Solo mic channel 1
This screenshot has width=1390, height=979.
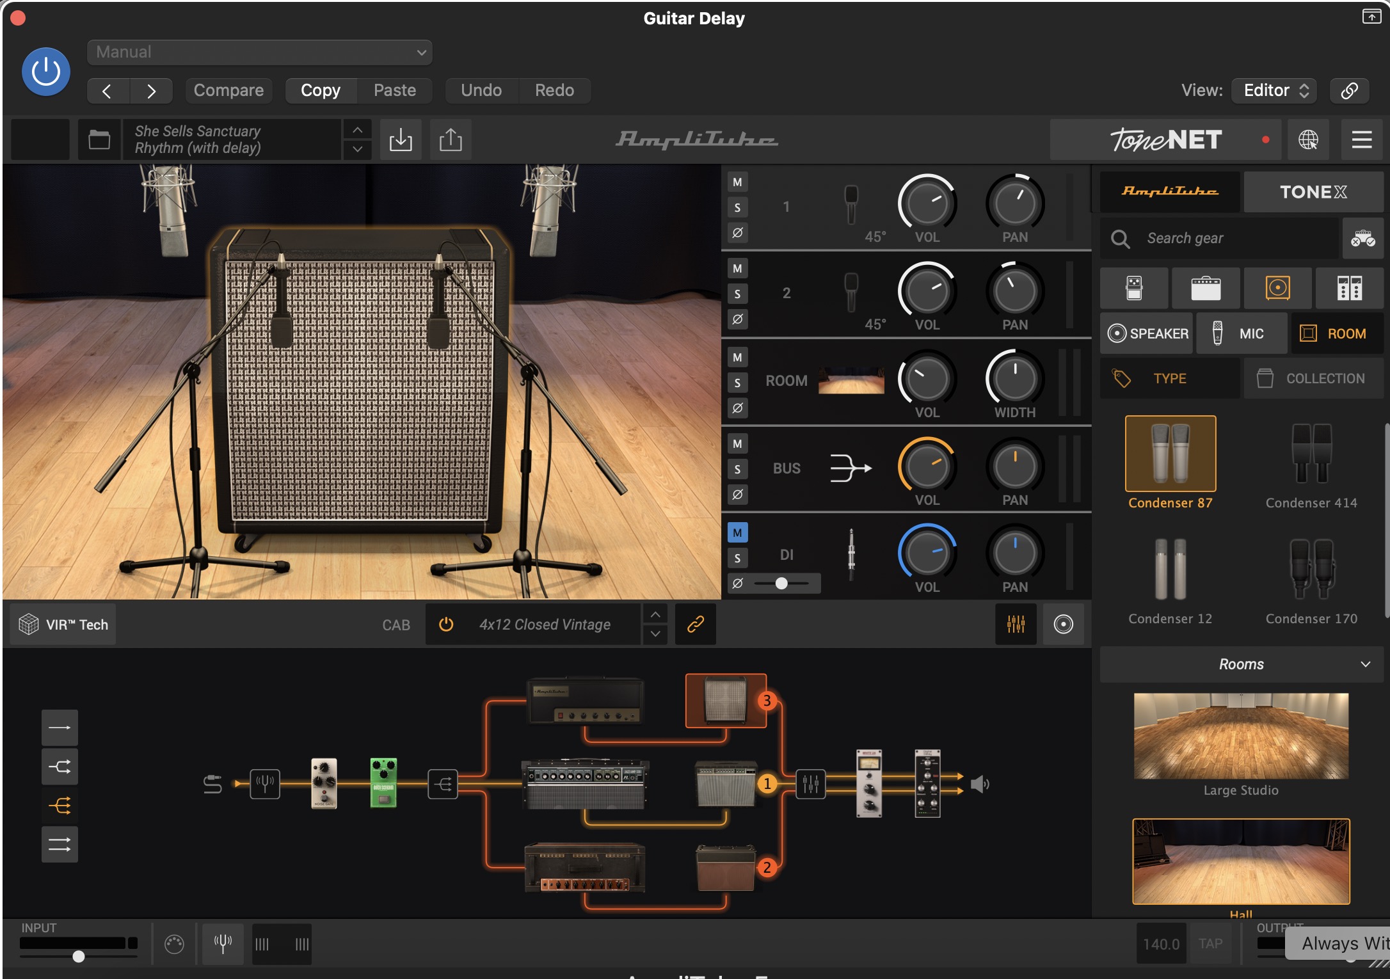pos(737,207)
